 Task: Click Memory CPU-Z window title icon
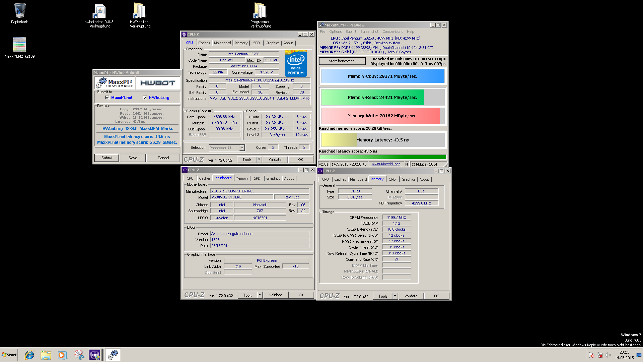pyautogui.click(x=320, y=171)
